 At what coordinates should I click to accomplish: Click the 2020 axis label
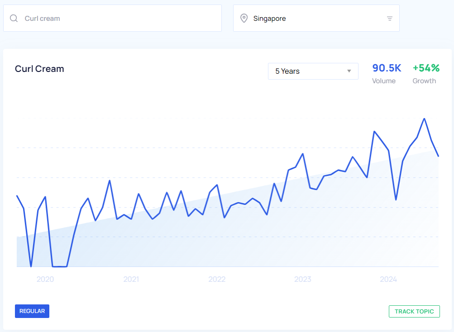[x=45, y=280]
